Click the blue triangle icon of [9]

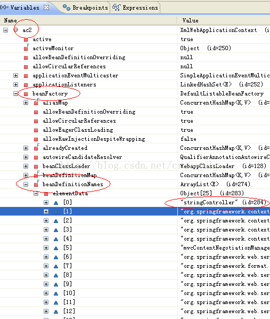click(x=56, y=284)
